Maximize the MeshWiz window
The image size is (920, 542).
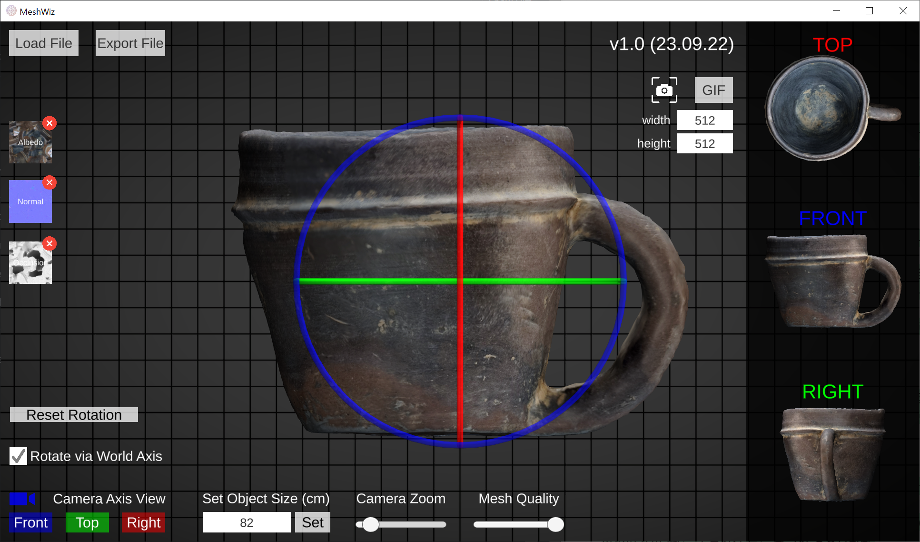click(869, 10)
